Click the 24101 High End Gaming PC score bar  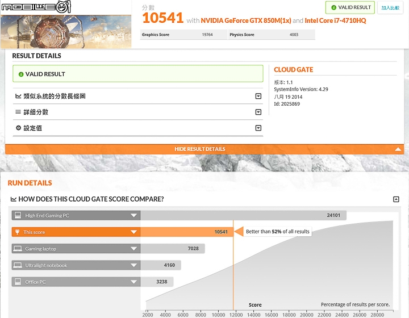[x=243, y=215]
